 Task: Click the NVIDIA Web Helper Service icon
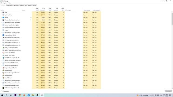3,88
